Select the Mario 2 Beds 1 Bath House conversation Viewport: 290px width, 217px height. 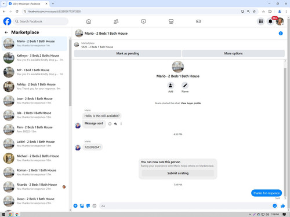[34, 43]
